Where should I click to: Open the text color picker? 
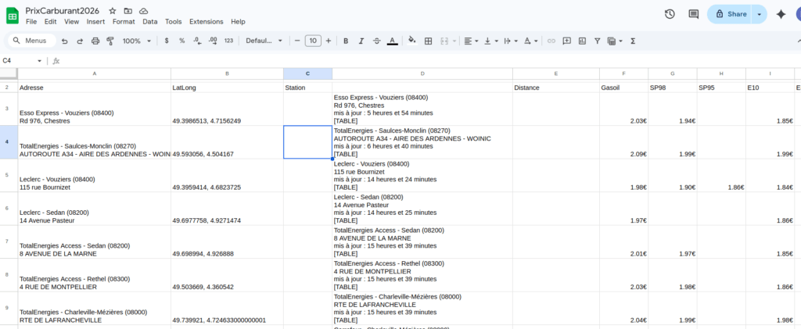click(393, 41)
